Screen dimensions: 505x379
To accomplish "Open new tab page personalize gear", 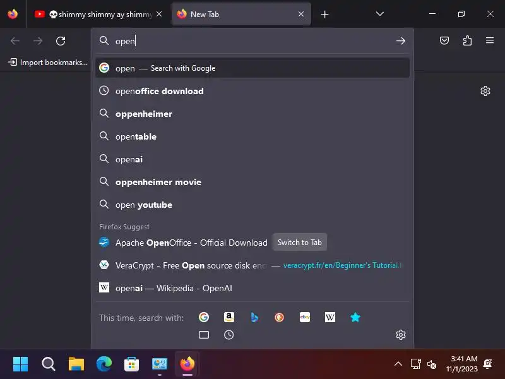I will coord(485,91).
